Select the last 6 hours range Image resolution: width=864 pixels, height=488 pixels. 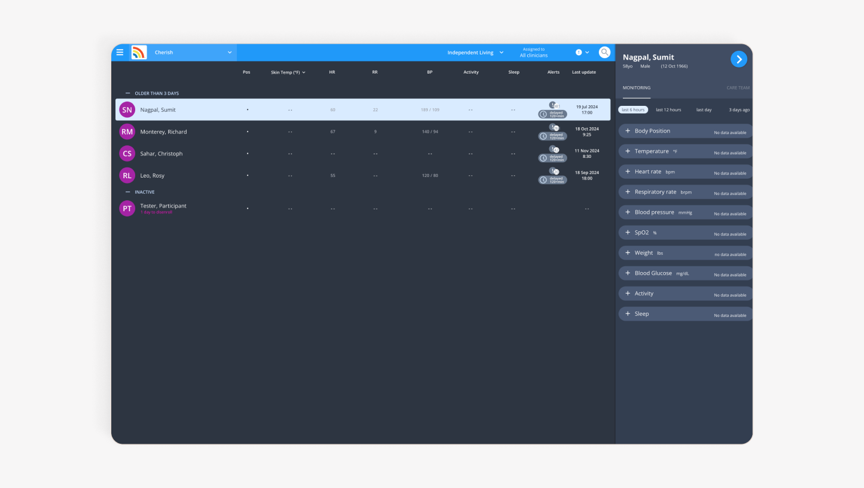point(633,110)
